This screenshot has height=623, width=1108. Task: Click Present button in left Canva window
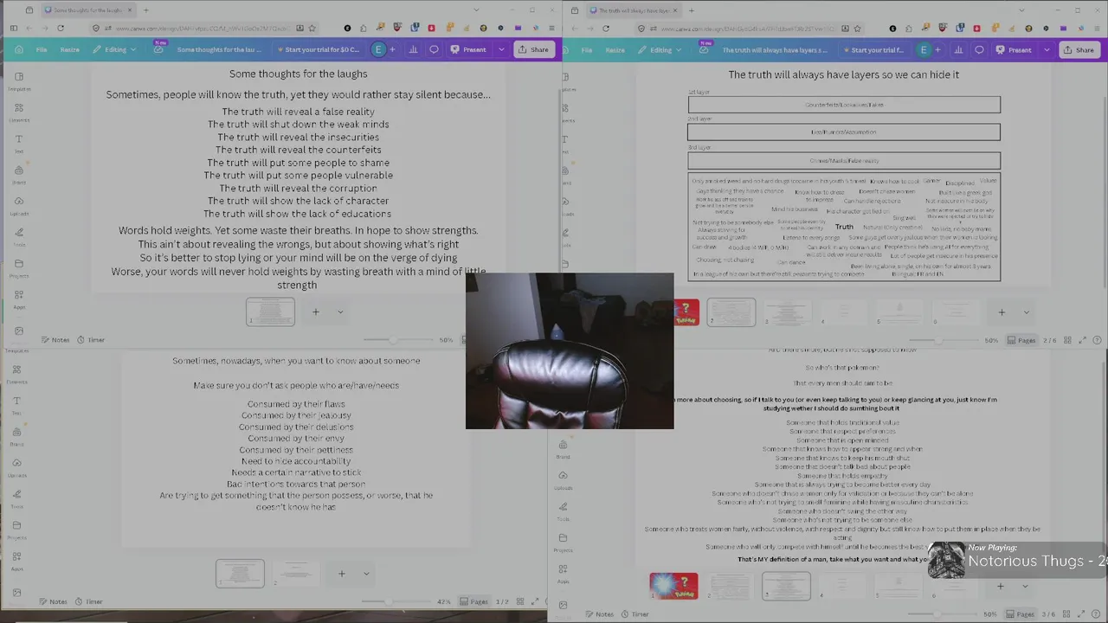[x=468, y=49]
